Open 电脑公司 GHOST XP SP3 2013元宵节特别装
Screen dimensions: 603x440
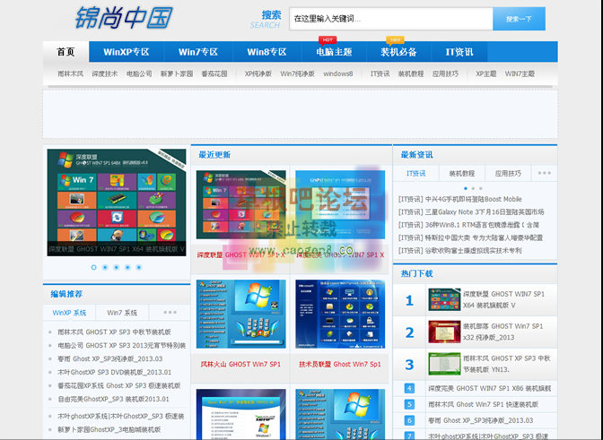coord(121,346)
